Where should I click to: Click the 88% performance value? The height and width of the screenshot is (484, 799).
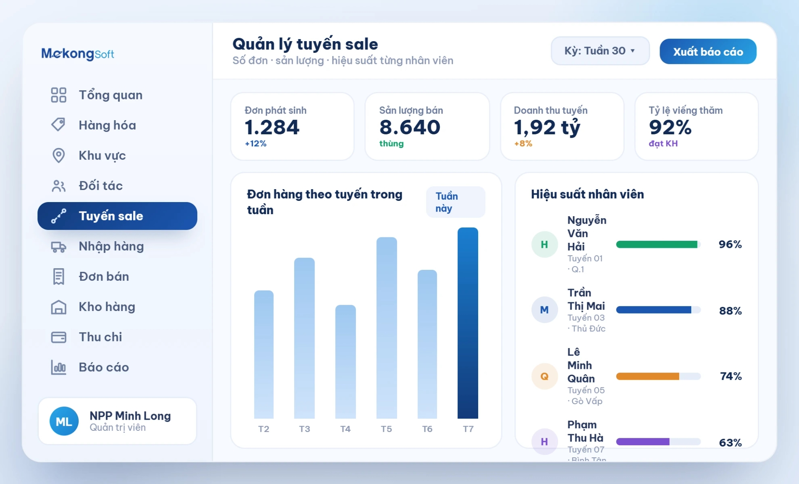[x=730, y=311]
